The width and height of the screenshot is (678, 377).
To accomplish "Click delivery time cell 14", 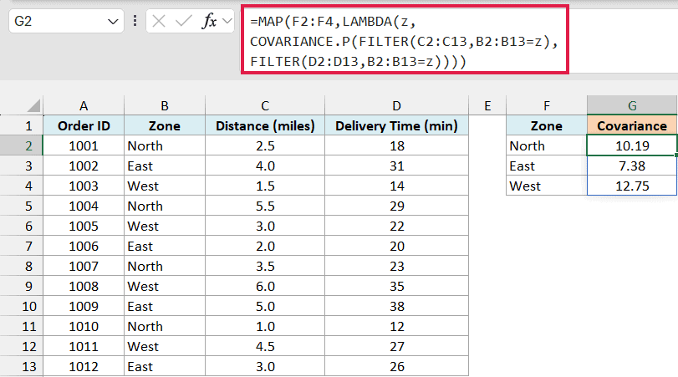I will tap(396, 186).
